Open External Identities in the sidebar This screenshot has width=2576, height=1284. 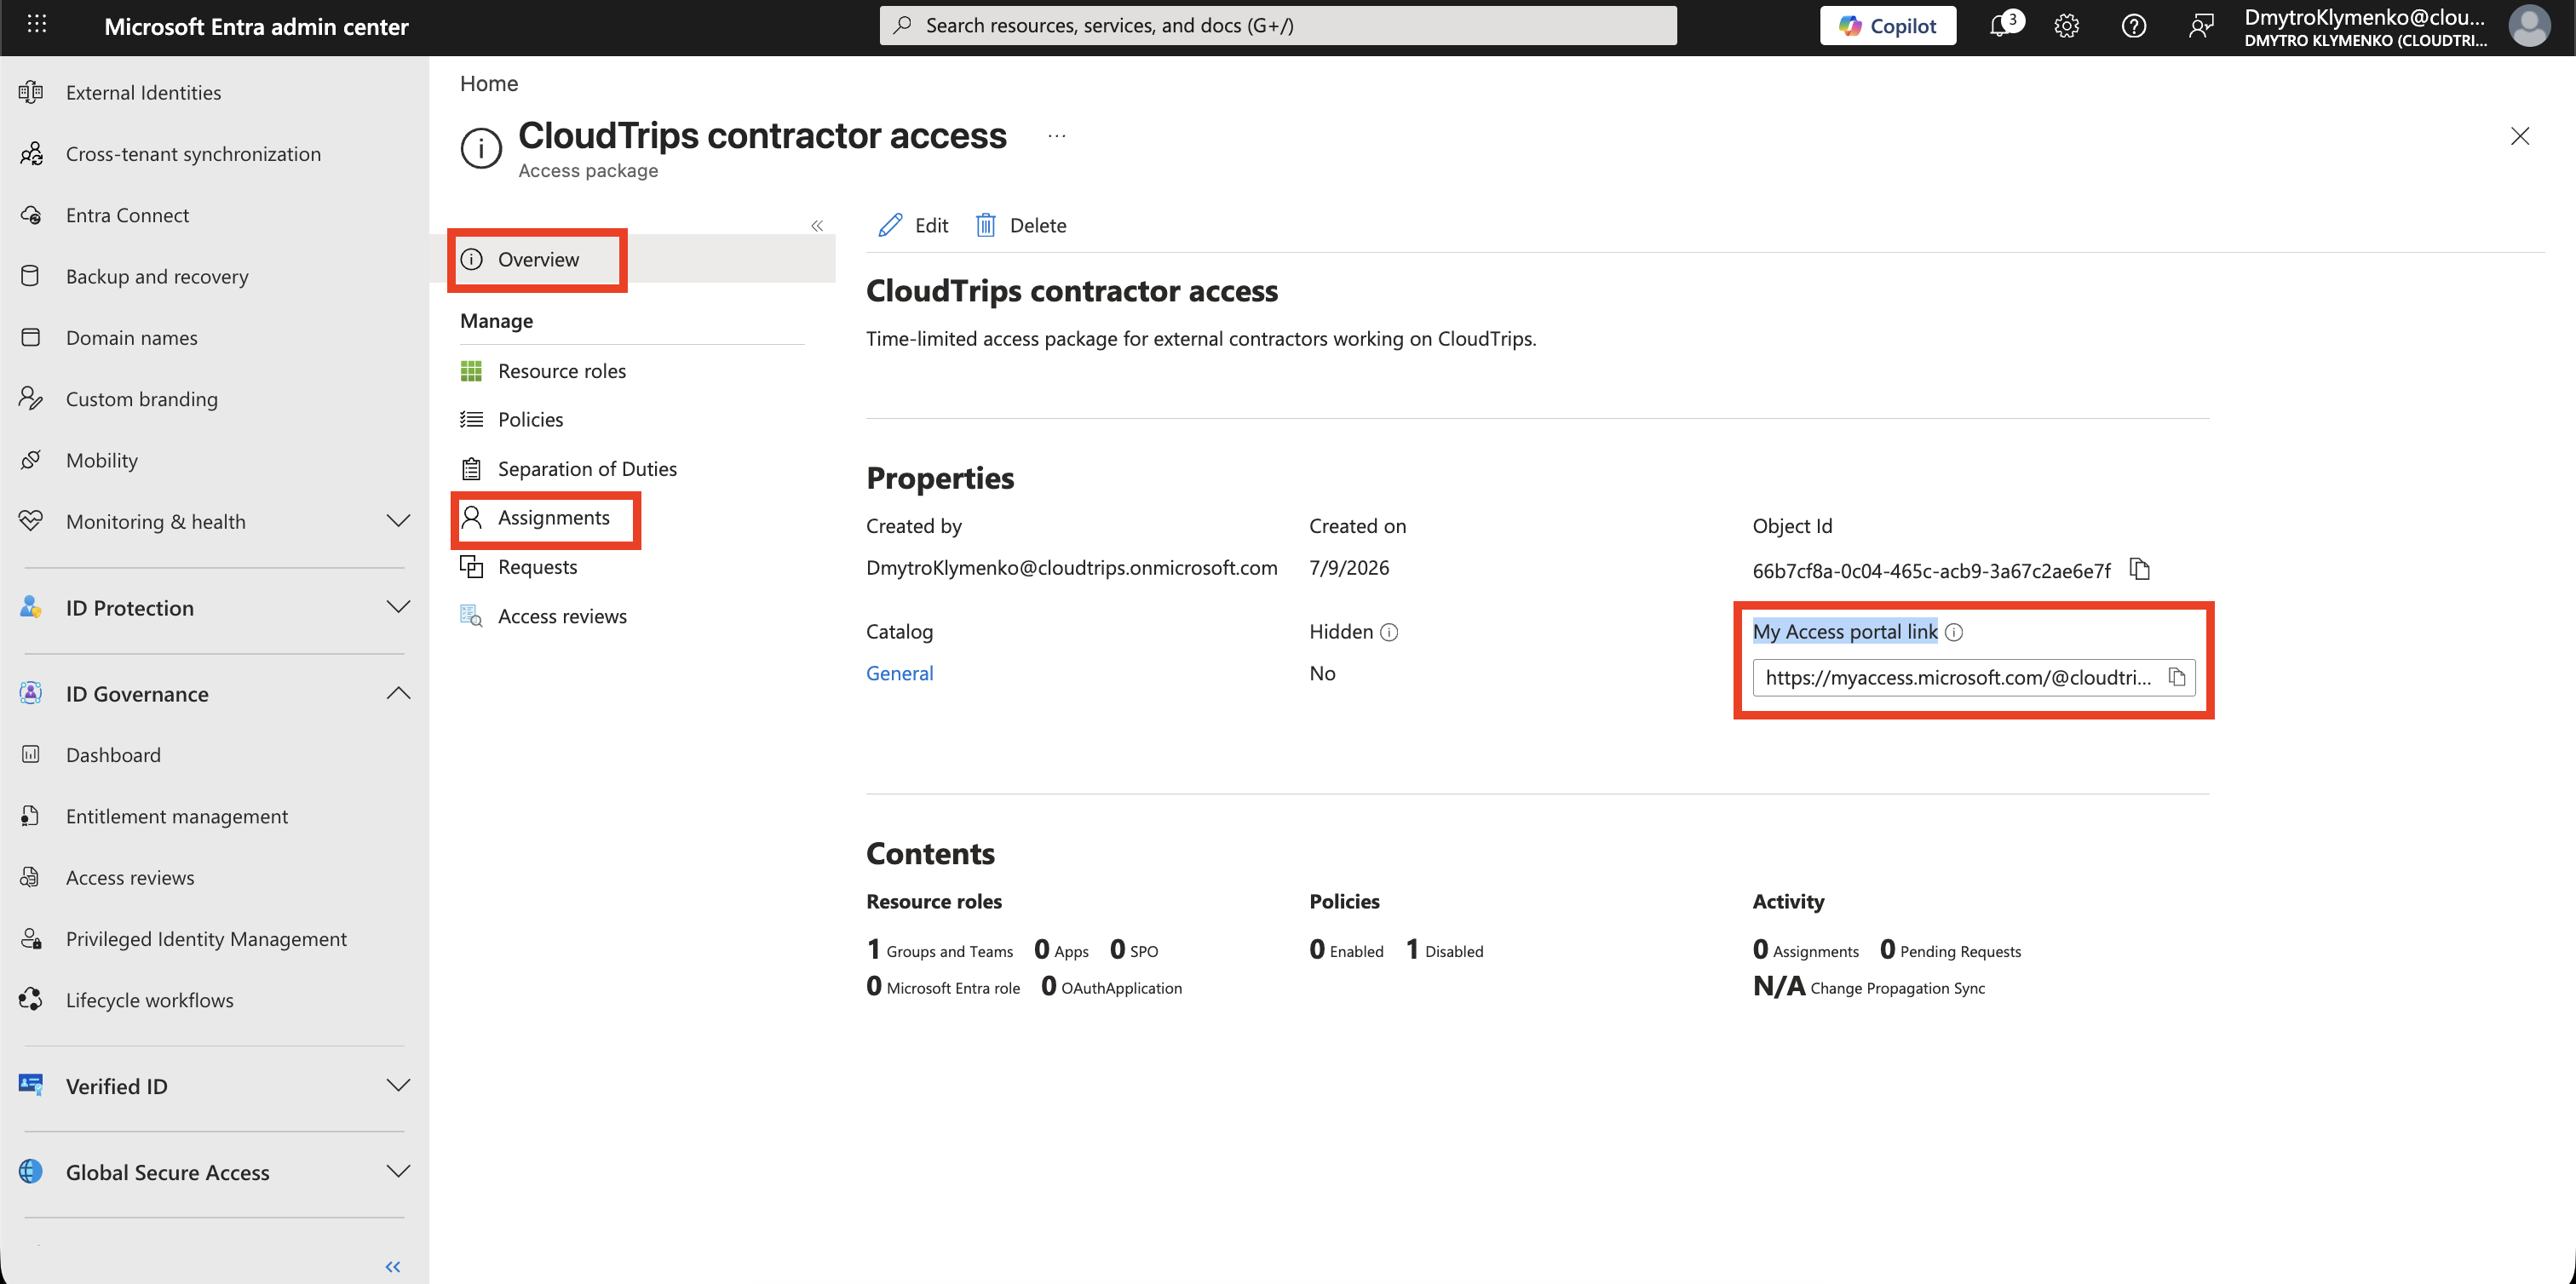tap(143, 92)
